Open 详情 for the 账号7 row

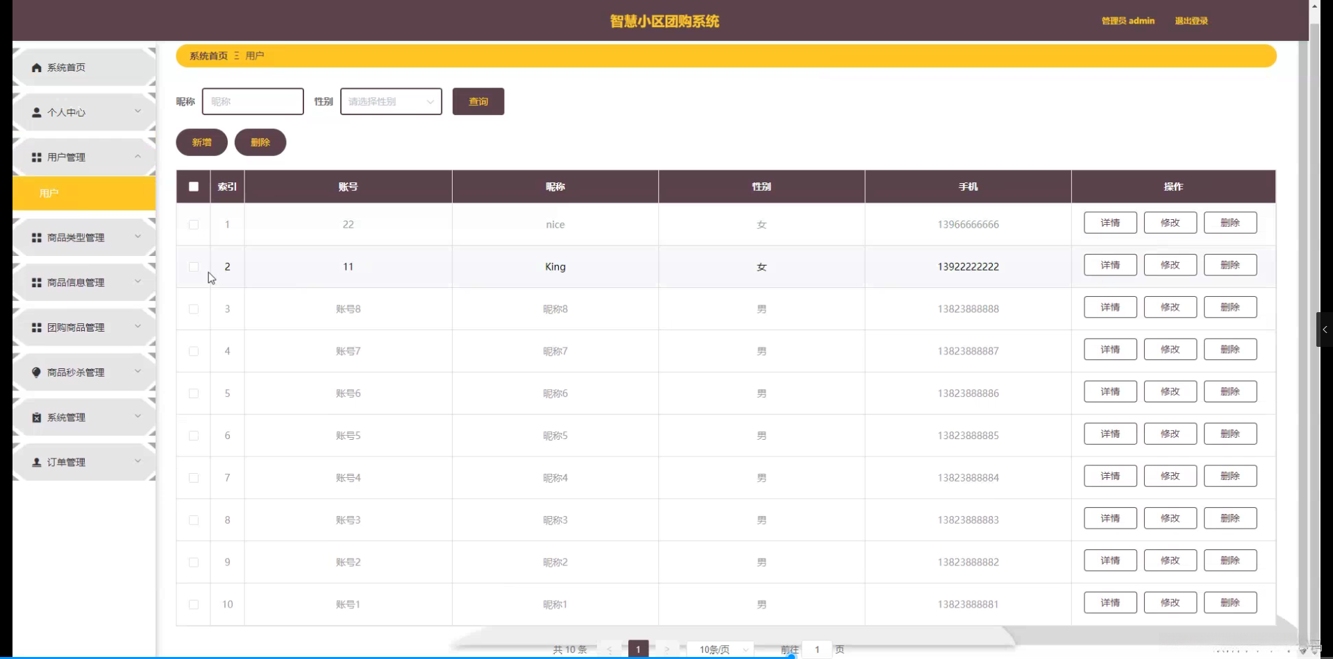click(x=1110, y=350)
